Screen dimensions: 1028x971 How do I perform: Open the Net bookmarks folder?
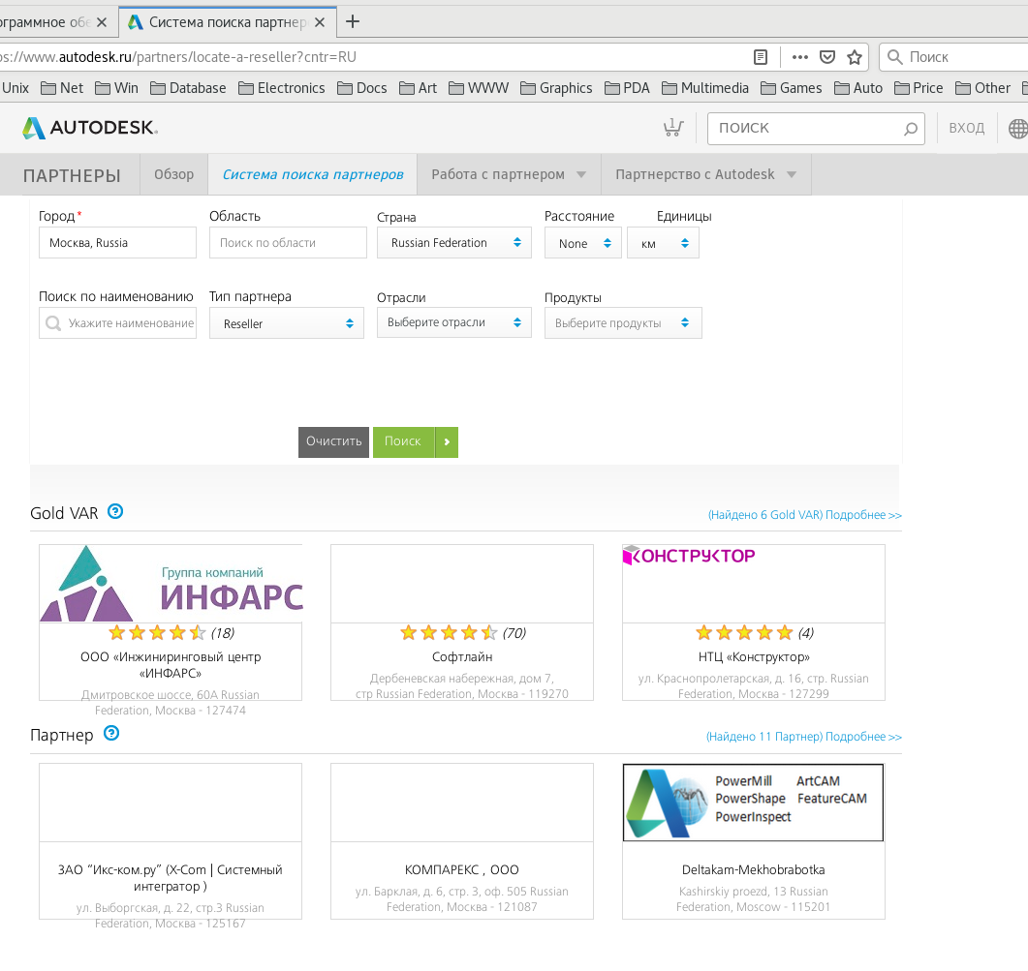[62, 88]
